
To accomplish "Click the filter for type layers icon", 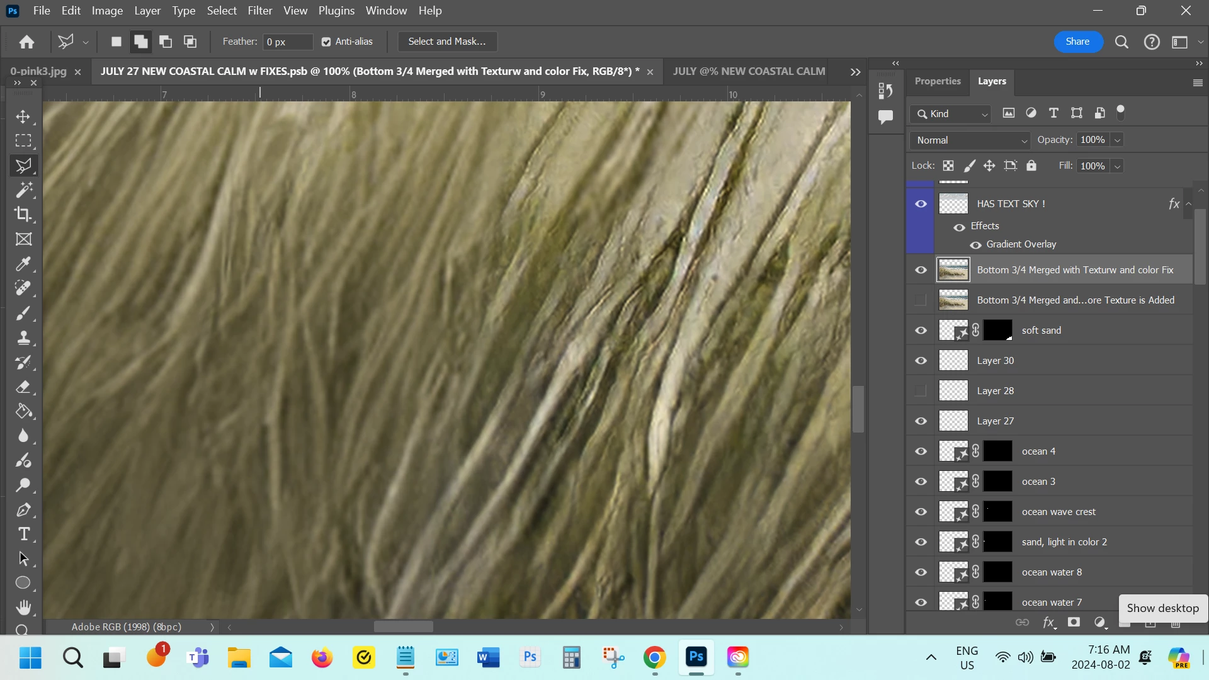I will point(1053,113).
